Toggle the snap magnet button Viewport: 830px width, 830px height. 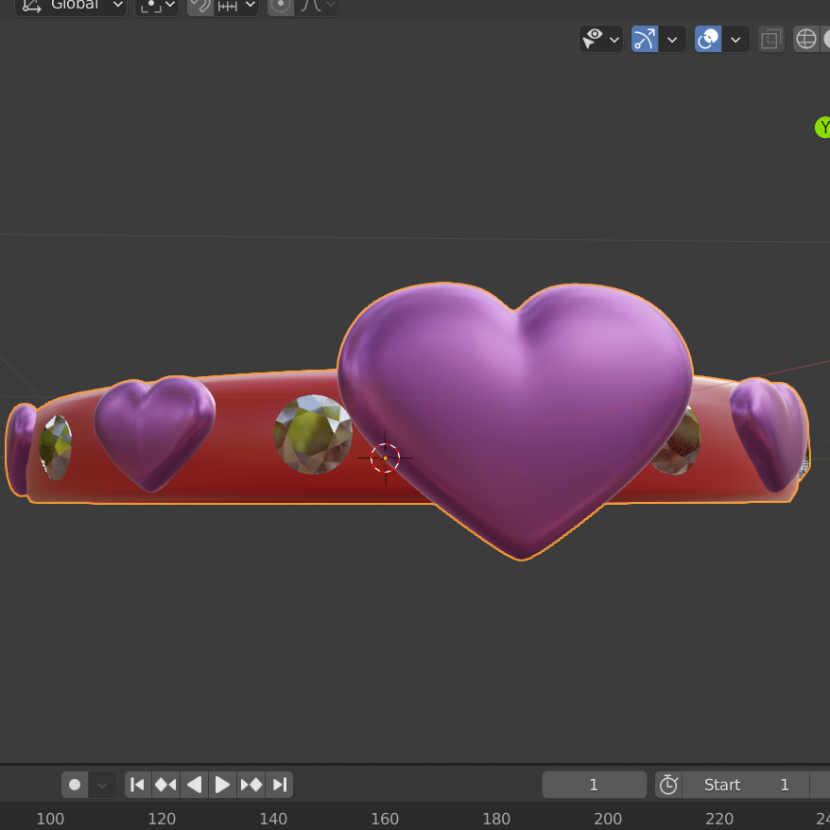(x=200, y=7)
